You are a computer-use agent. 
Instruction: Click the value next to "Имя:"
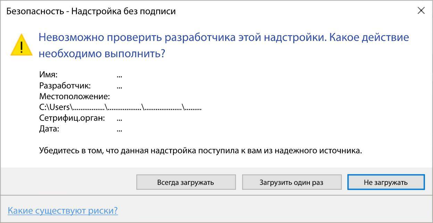click(119, 75)
